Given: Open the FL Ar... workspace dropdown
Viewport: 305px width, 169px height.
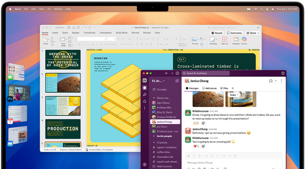Looking at the screenshot, I should (x=158, y=81).
